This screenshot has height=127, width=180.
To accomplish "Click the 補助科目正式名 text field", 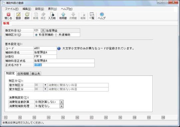I will point(64,61).
